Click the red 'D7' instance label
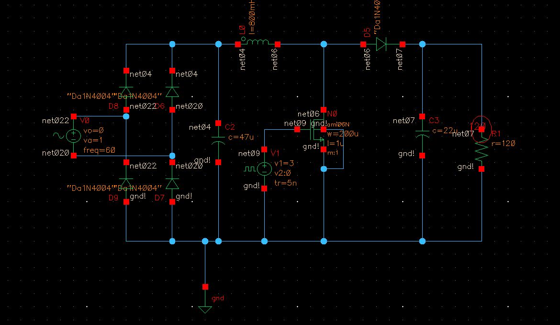This screenshot has height=325, width=560. 159,198
